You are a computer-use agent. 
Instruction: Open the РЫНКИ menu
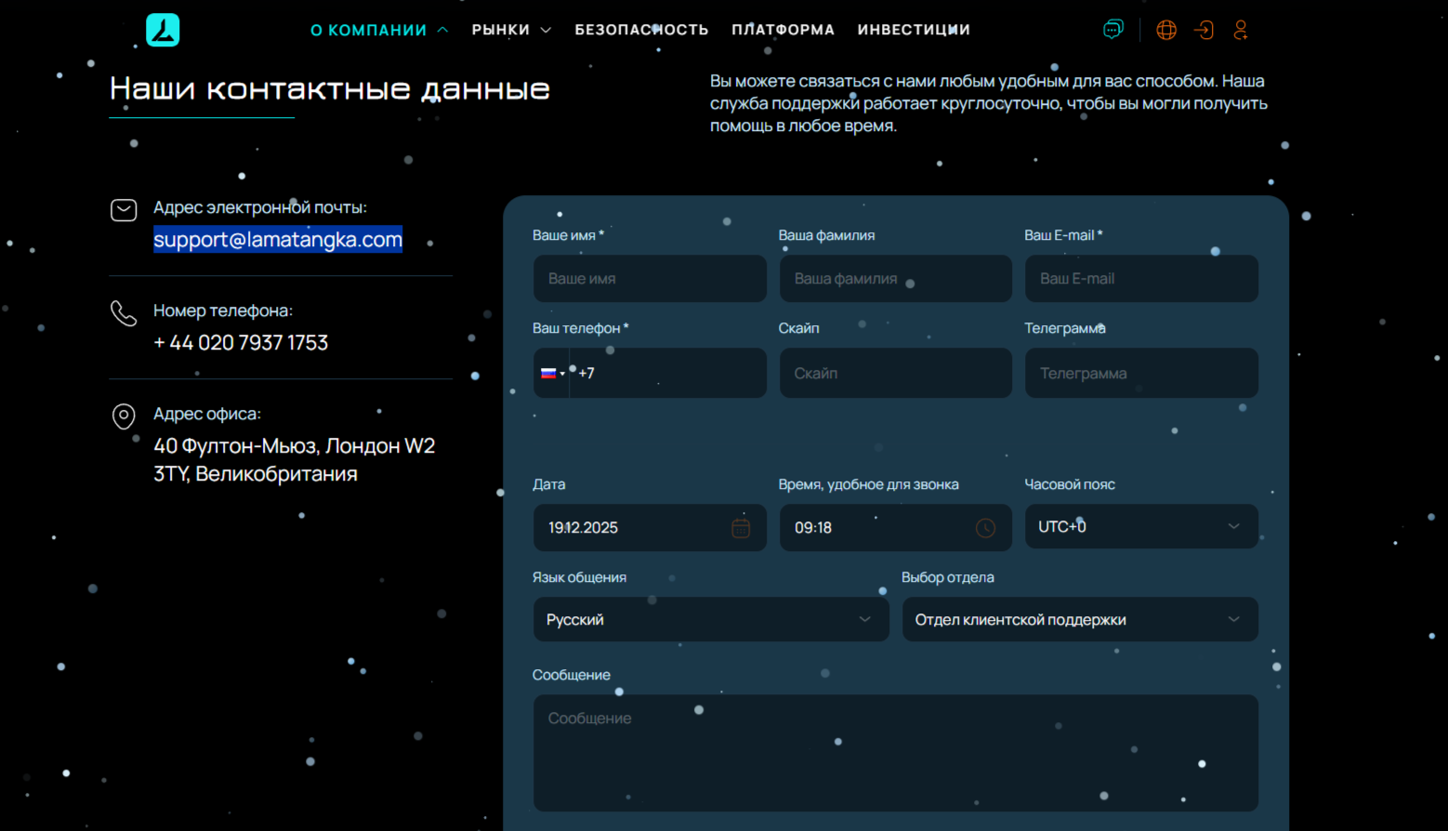point(510,30)
